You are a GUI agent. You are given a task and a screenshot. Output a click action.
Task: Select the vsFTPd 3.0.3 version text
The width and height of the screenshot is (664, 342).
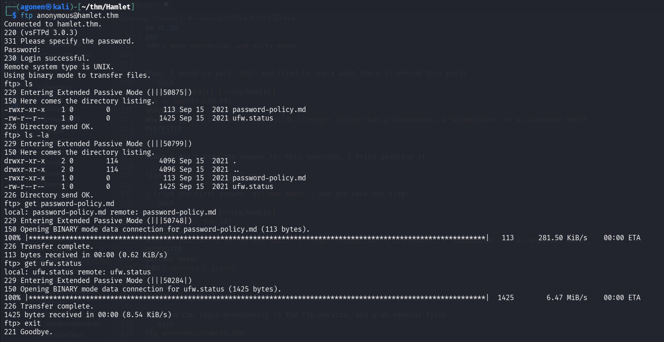tap(49, 33)
